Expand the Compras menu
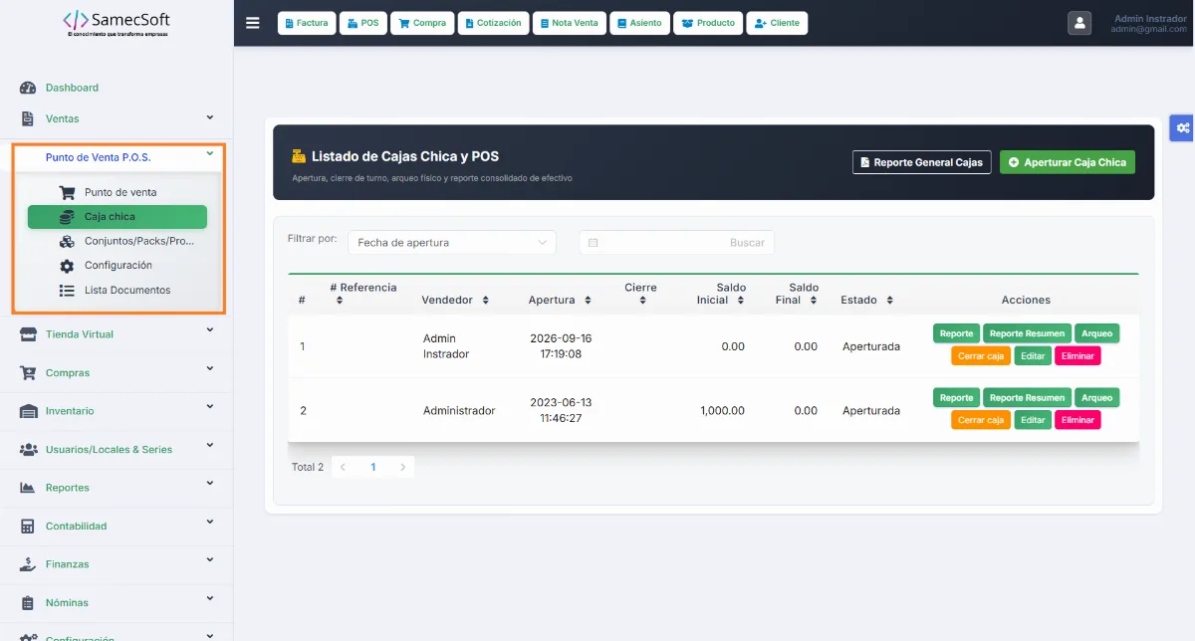1195x641 pixels. point(117,372)
